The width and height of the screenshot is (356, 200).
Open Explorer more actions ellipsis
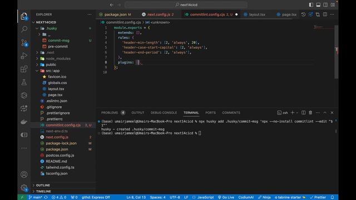coord(90,14)
